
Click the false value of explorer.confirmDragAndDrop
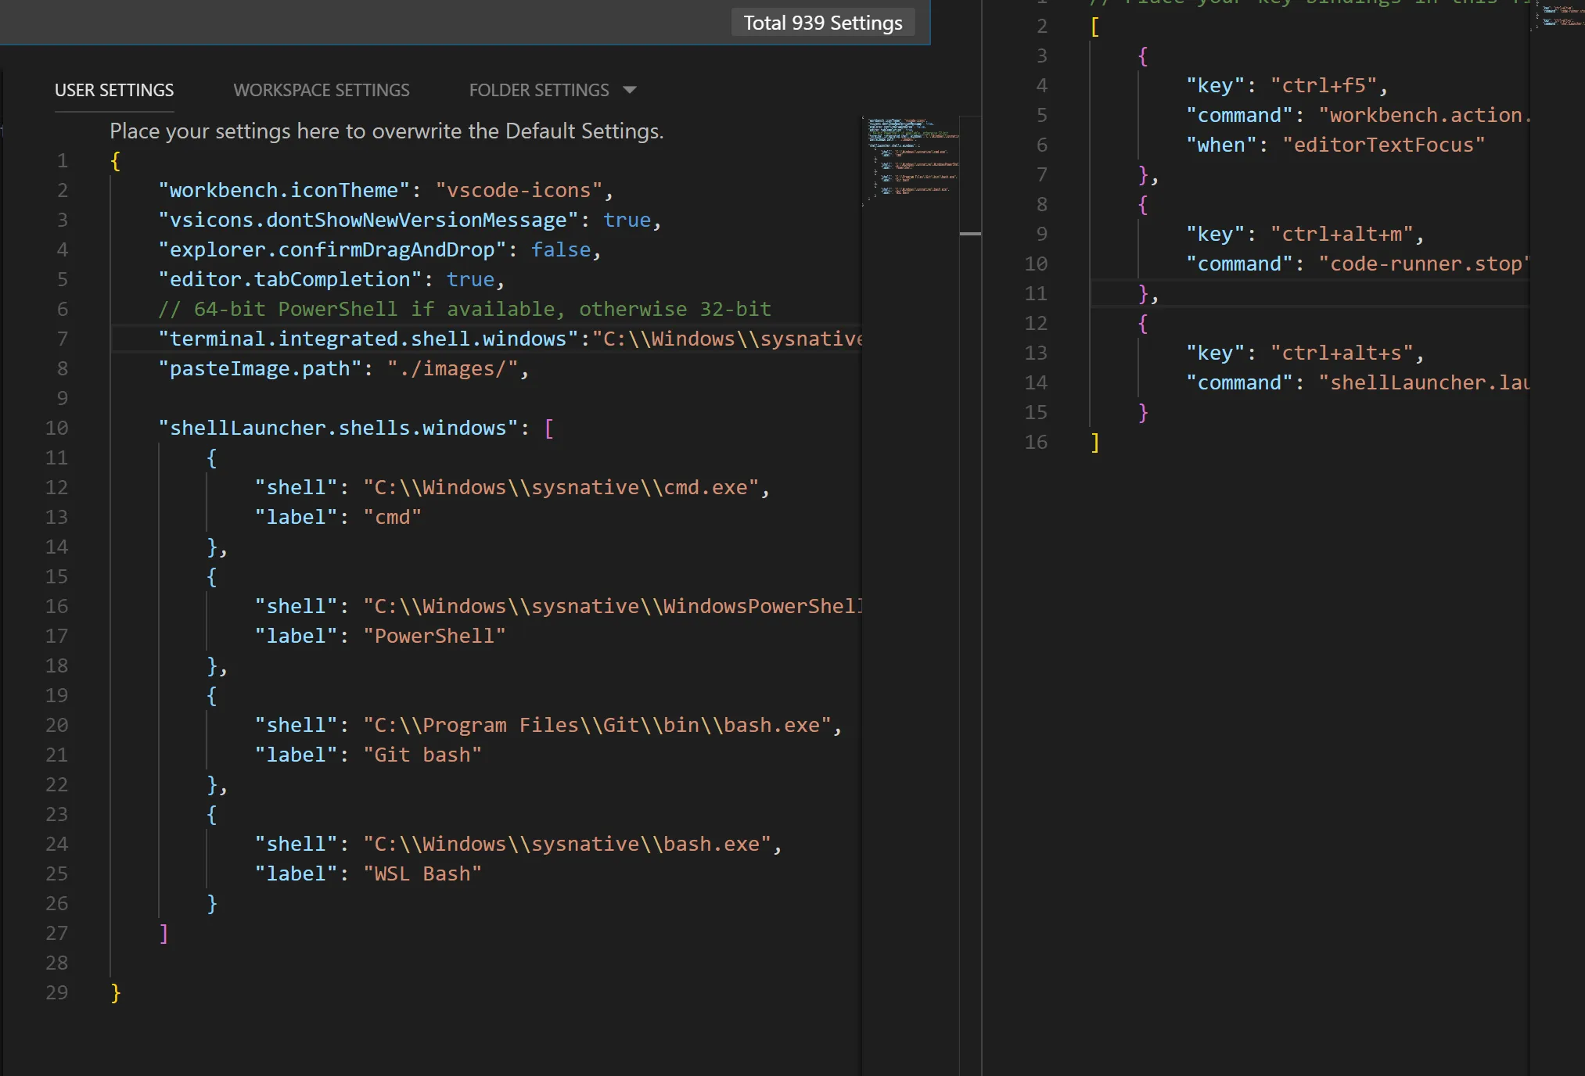pyautogui.click(x=560, y=249)
